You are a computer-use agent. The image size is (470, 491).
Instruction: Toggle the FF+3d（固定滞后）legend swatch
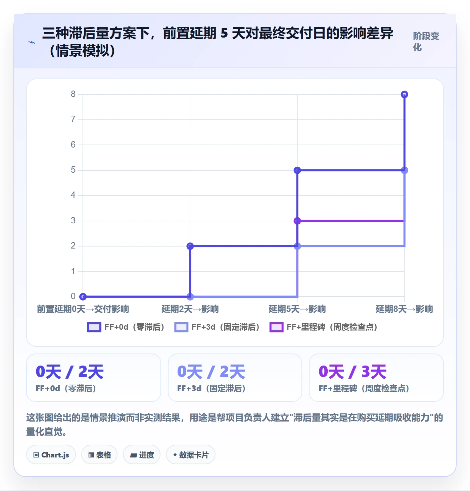[181, 327]
